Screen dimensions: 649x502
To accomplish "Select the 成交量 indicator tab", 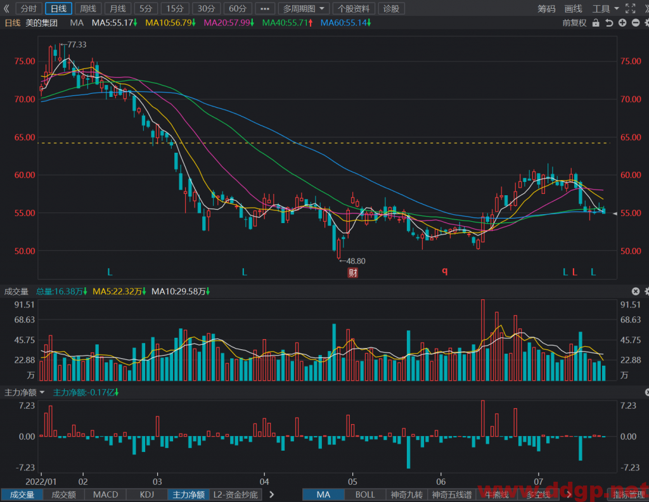I will [22, 494].
